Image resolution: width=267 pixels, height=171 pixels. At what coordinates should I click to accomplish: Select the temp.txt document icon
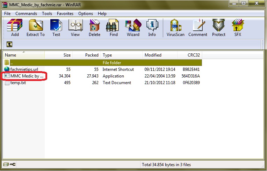click(7, 83)
